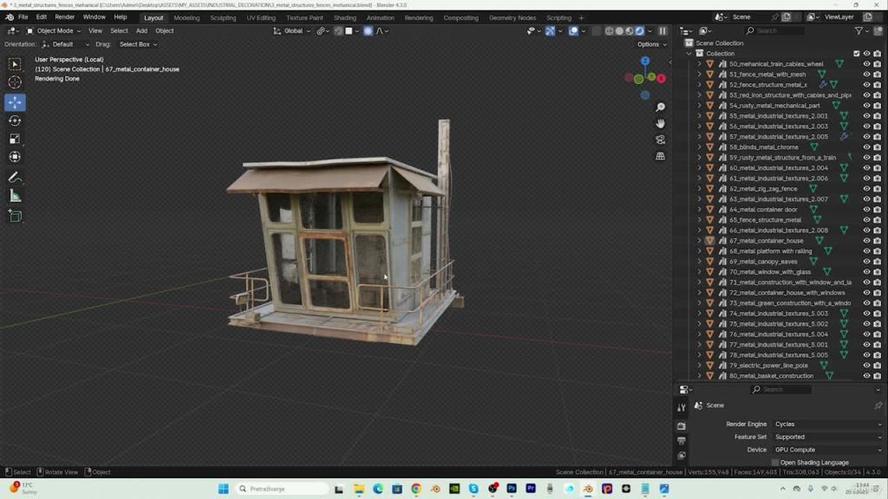The height and width of the screenshot is (499, 888).
Task: Pick the Annotate pencil tool
Action: (x=15, y=178)
